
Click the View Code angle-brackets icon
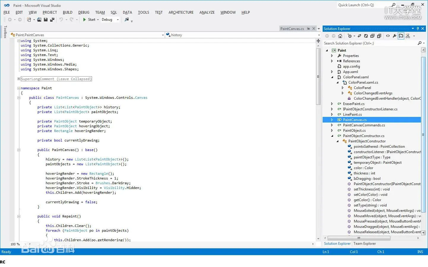[x=388, y=36]
